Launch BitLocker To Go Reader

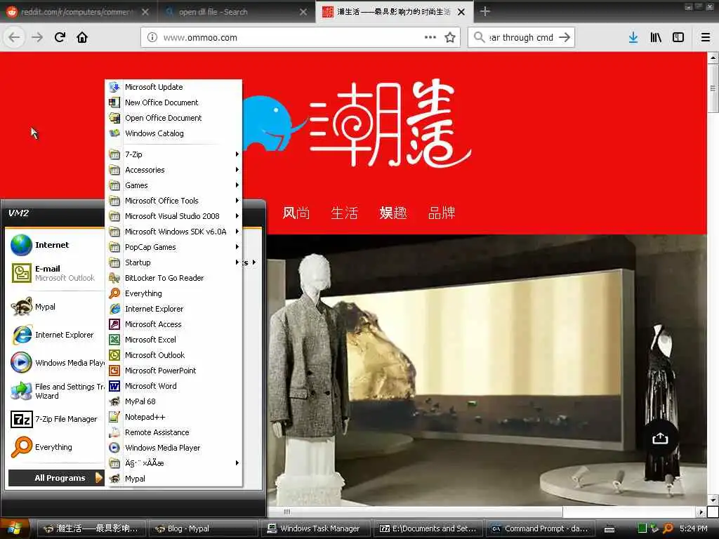pos(173,278)
